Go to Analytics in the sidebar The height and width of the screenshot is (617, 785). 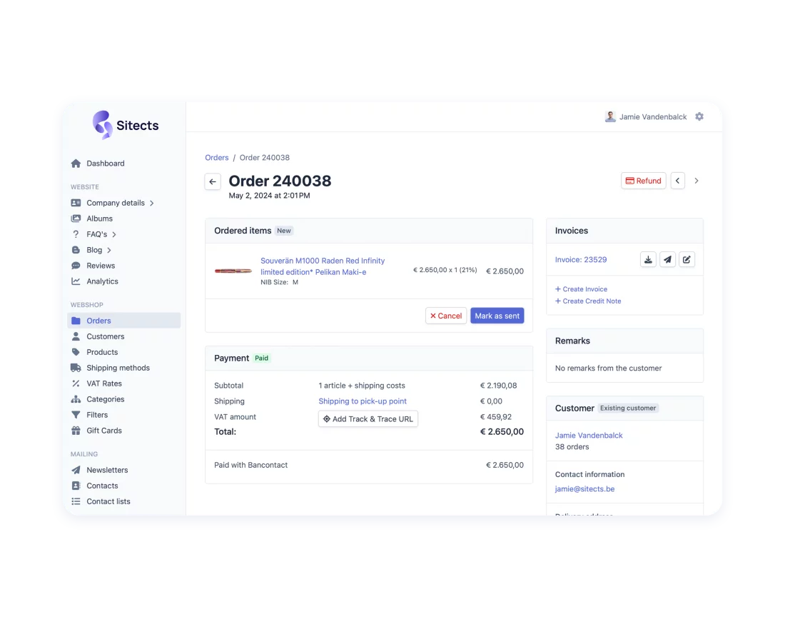[x=102, y=281]
